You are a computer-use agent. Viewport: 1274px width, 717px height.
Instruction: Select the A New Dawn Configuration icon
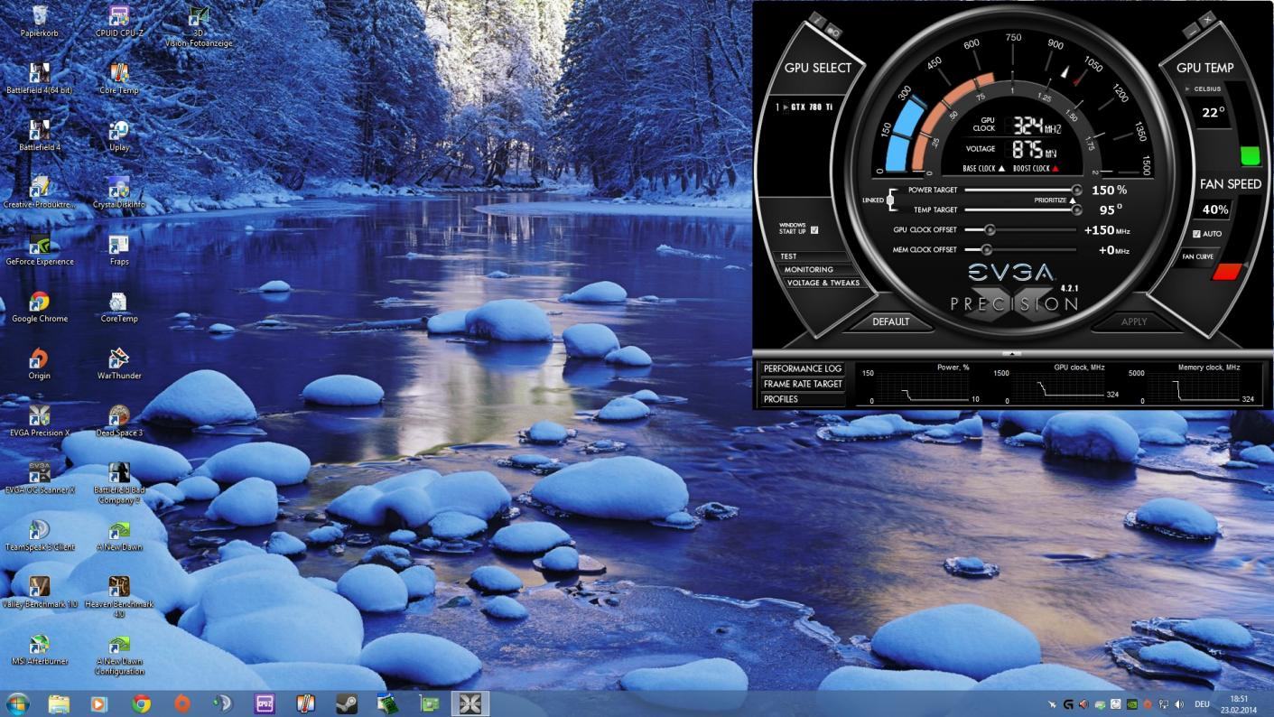click(x=119, y=655)
